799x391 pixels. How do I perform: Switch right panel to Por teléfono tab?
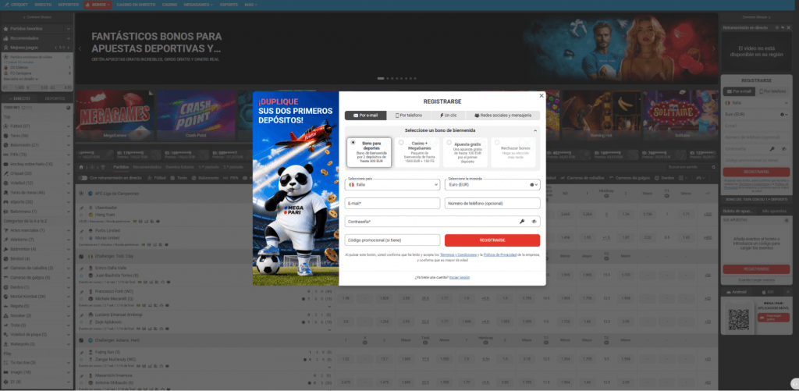coord(773,91)
